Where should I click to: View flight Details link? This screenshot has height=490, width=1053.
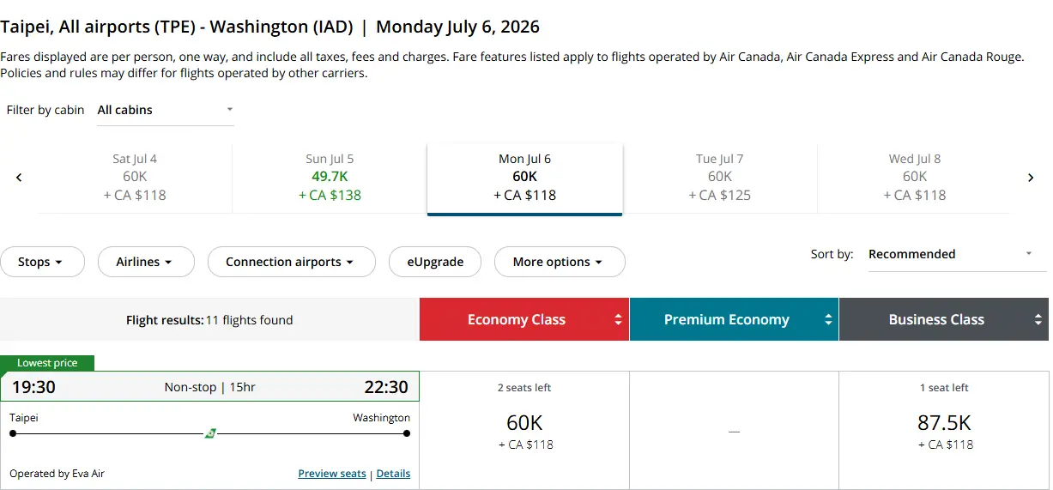click(393, 474)
